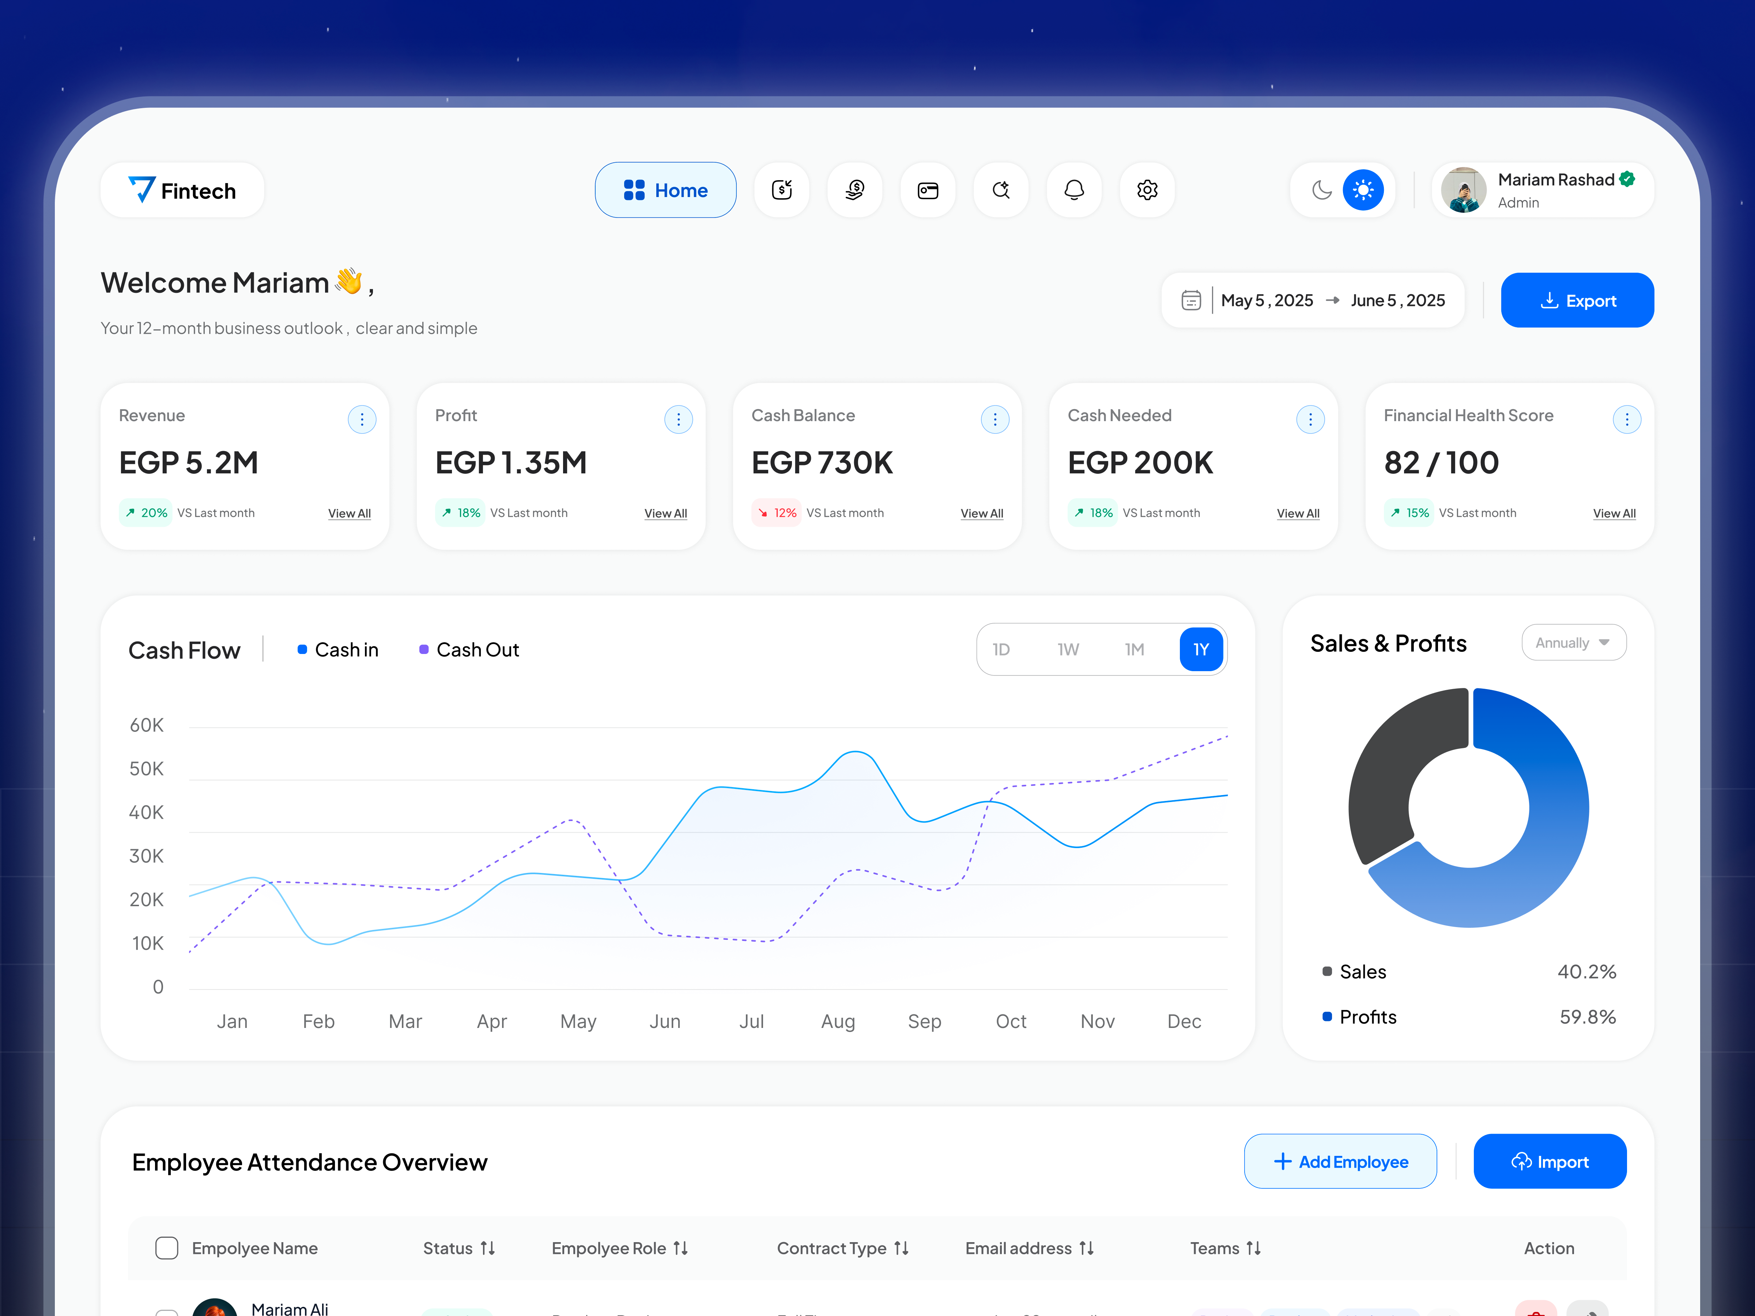Click the EGP 5.2M revenue value

pos(189,462)
